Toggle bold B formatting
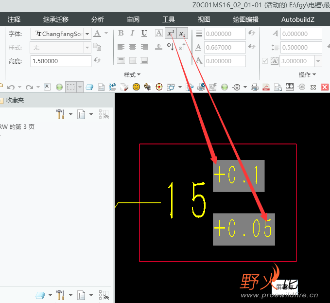330x303 pixels. click(121, 33)
